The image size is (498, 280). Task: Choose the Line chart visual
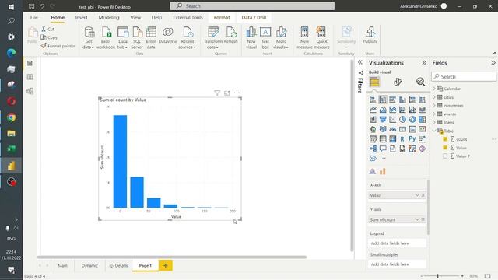[x=373, y=110]
